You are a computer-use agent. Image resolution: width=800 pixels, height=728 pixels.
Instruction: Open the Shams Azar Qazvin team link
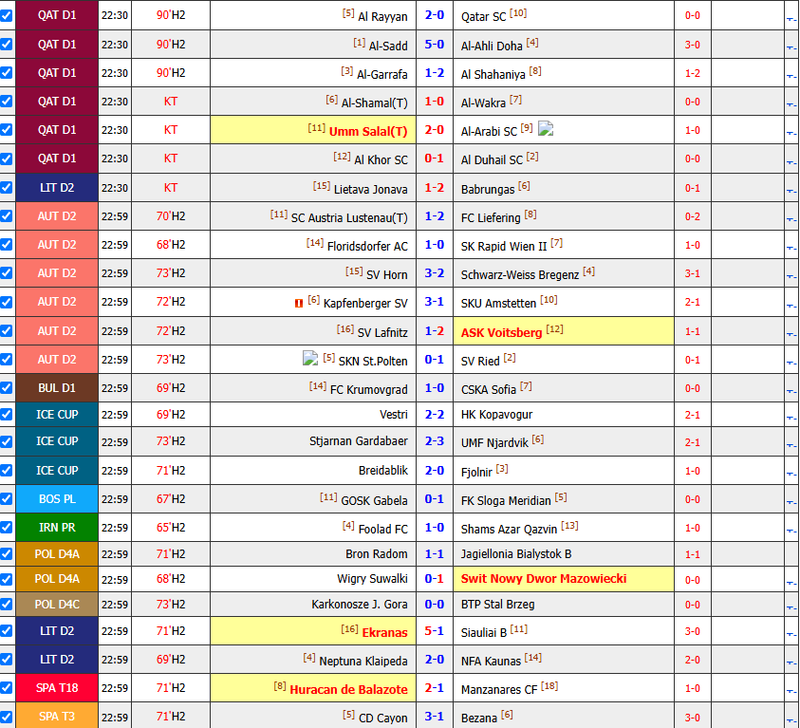[x=509, y=530]
